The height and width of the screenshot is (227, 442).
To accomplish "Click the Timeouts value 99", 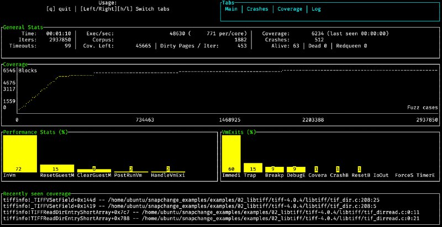I will (68, 46).
